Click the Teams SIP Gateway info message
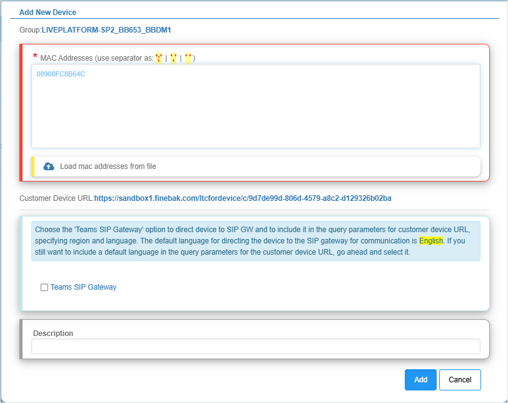Screen dimensions: 508x403 (x=256, y=241)
